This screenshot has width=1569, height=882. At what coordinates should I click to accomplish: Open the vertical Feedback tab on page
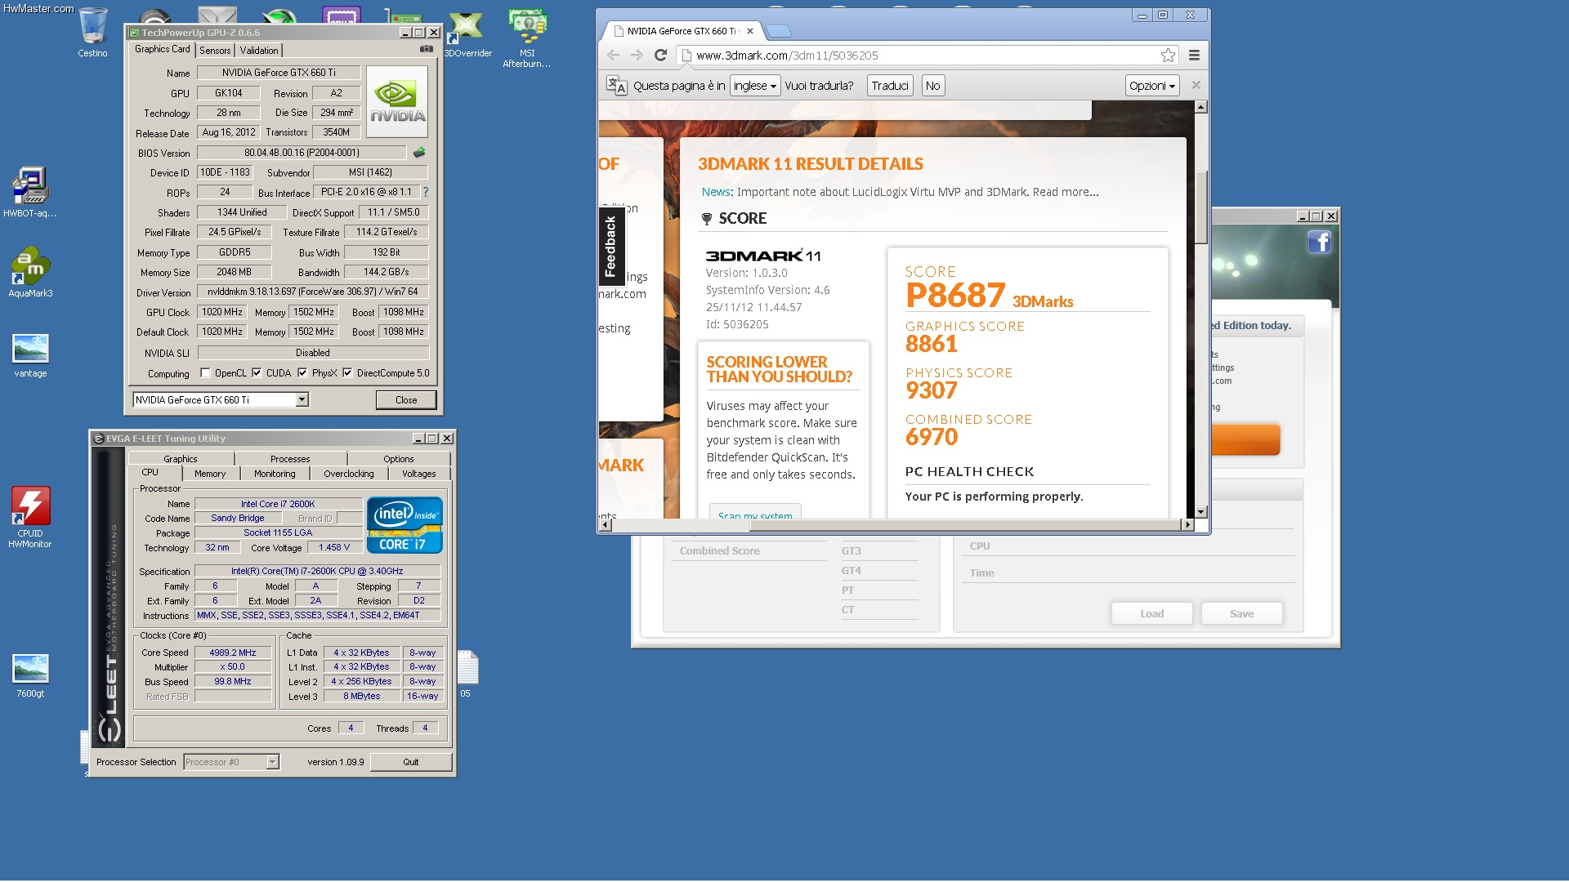click(x=610, y=247)
